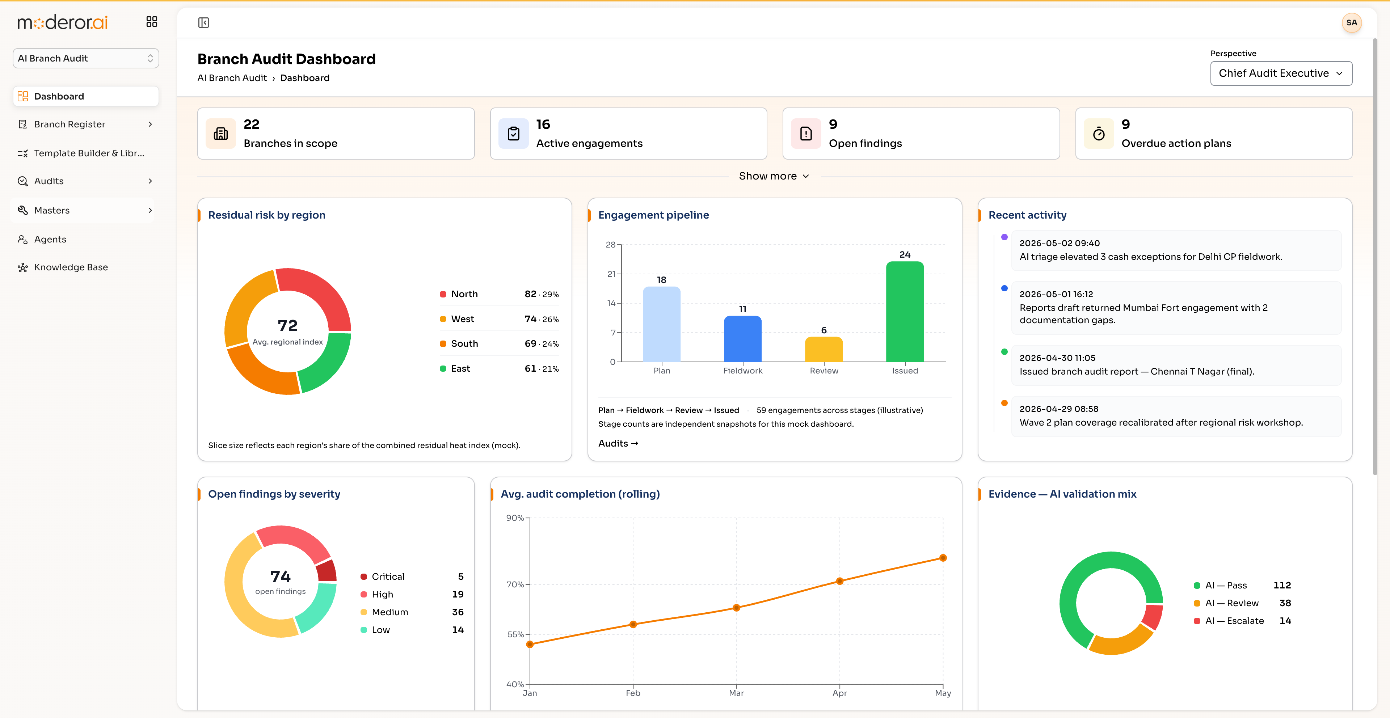This screenshot has width=1390, height=718.
Task: Expand Masters submenu chevron
Action: [150, 210]
